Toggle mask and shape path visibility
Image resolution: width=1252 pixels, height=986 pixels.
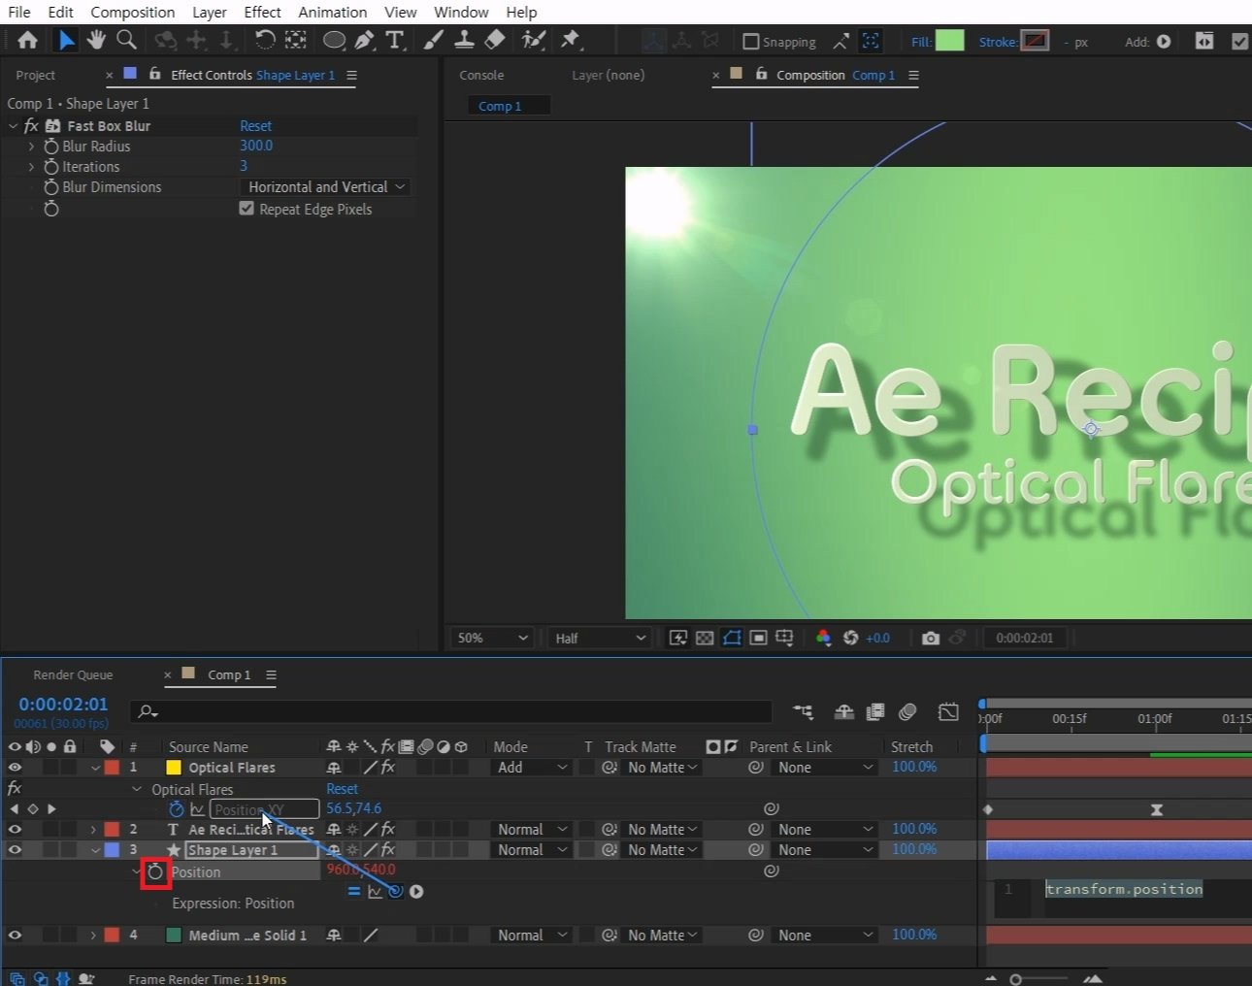point(732,638)
